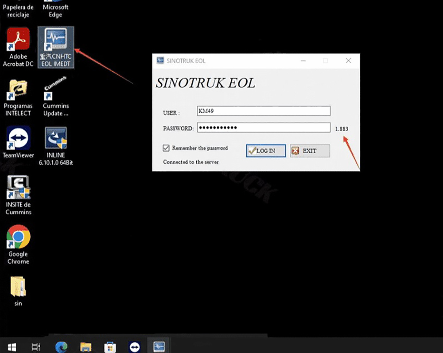
Task: Launch the Cummins Update shortcut
Action: 56,97
